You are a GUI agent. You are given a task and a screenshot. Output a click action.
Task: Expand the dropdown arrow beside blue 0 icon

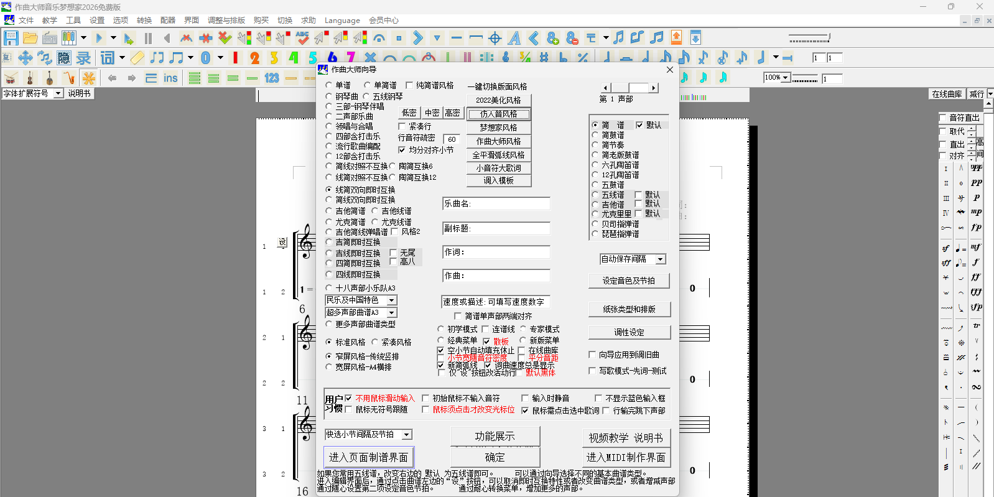pos(220,58)
